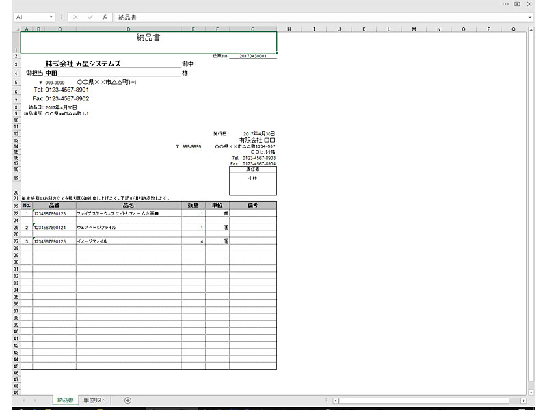
Task: Select cell containing 株式会社 五星システムズ
Action: coord(83,64)
